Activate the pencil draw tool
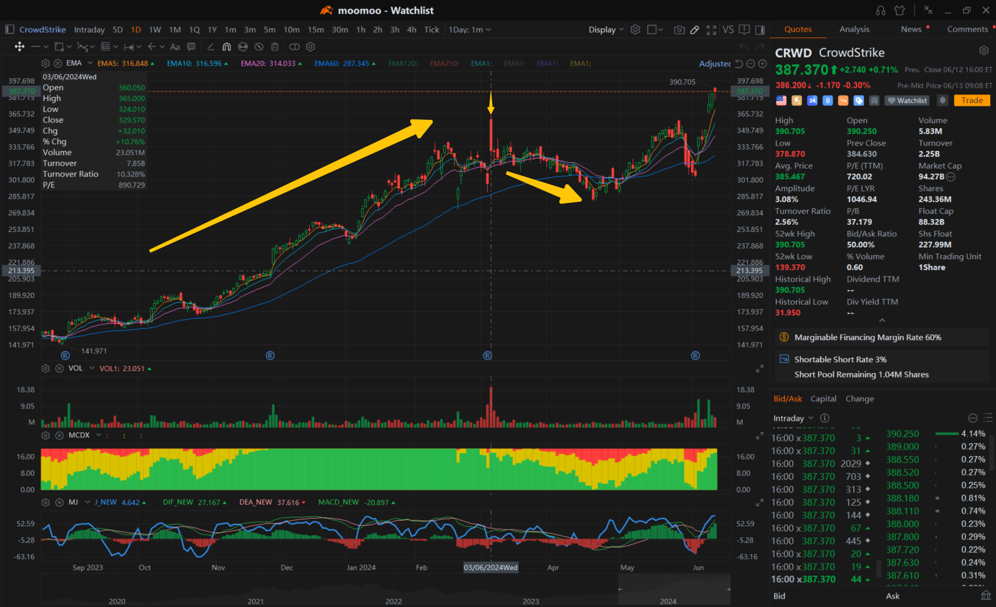Viewport: 996px width, 607px height. (695, 30)
